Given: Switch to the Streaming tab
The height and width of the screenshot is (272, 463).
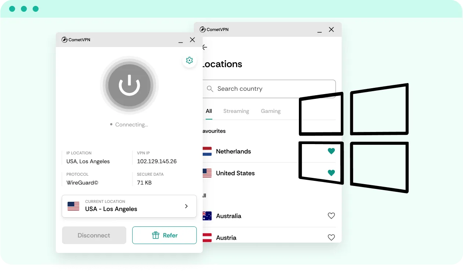Looking at the screenshot, I should tap(236, 111).
